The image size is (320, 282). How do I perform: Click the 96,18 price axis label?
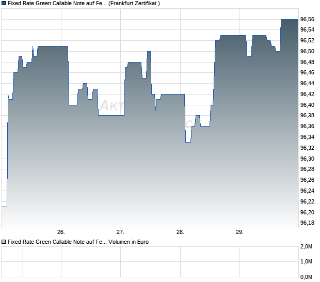tap(307, 223)
